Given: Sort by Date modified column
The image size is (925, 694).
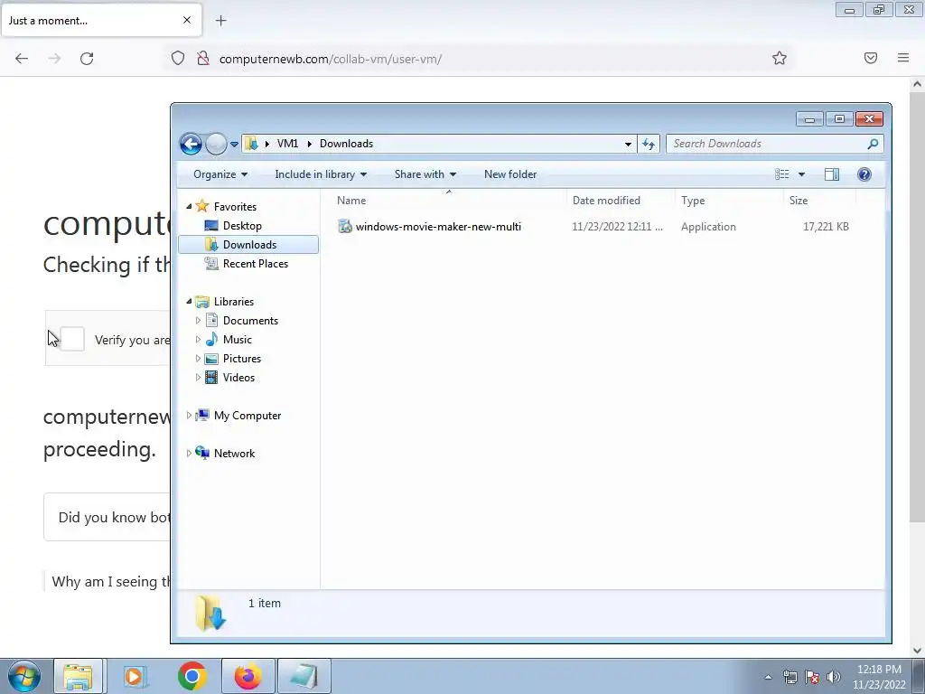Looking at the screenshot, I should [606, 201].
